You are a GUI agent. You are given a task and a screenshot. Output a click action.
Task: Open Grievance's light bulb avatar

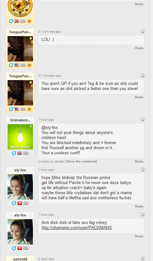tap(20, 137)
